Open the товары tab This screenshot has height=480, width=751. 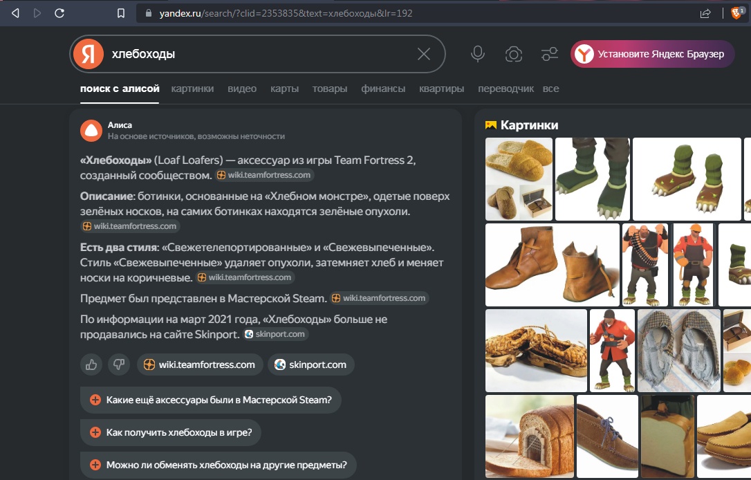click(330, 89)
